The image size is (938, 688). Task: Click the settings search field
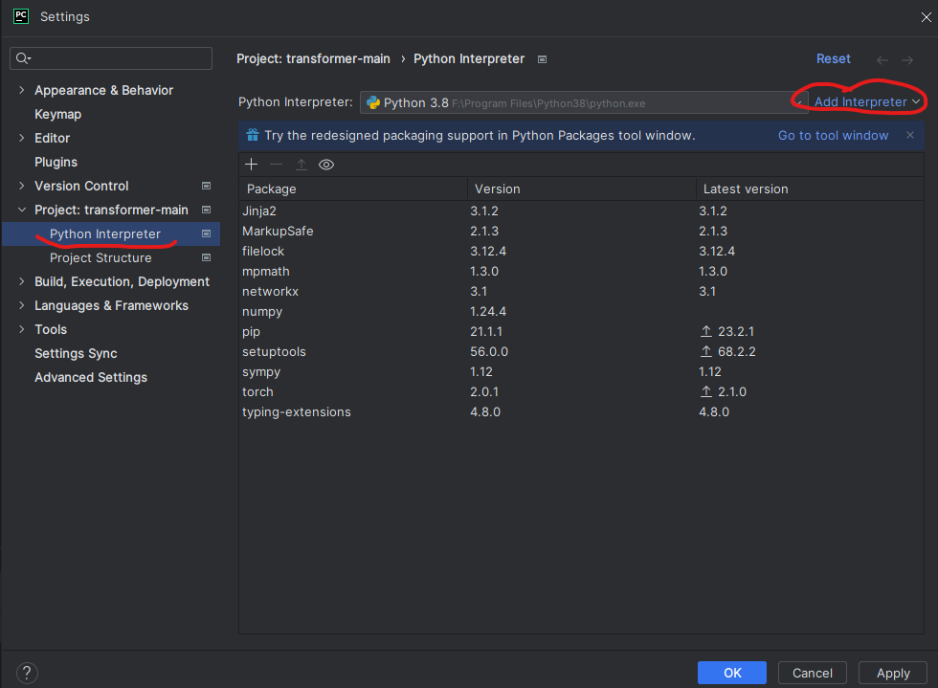111,58
